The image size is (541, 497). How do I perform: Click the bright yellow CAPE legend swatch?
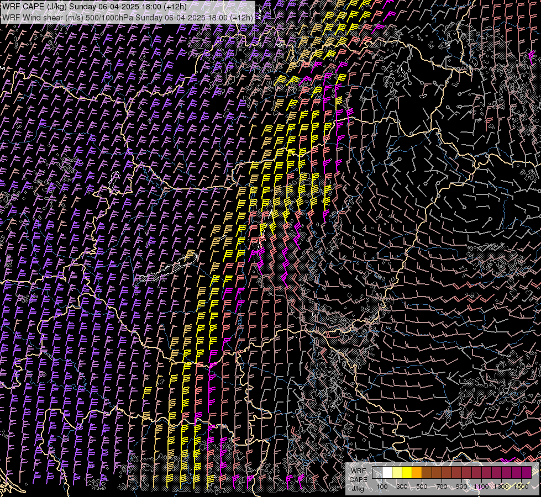coord(407,473)
